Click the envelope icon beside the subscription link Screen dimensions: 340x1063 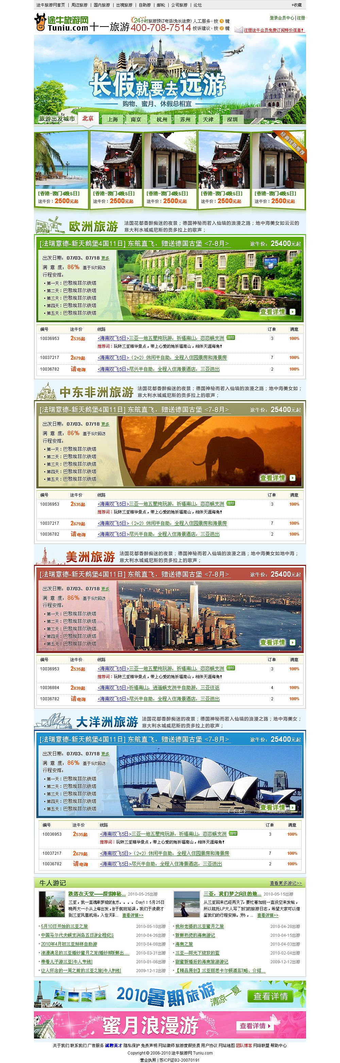pyautogui.click(x=239, y=30)
